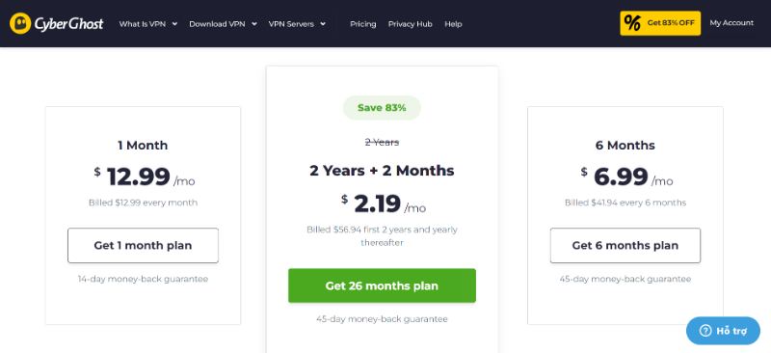
Task: Click the question mark icon in support bubble
Action: (x=705, y=331)
